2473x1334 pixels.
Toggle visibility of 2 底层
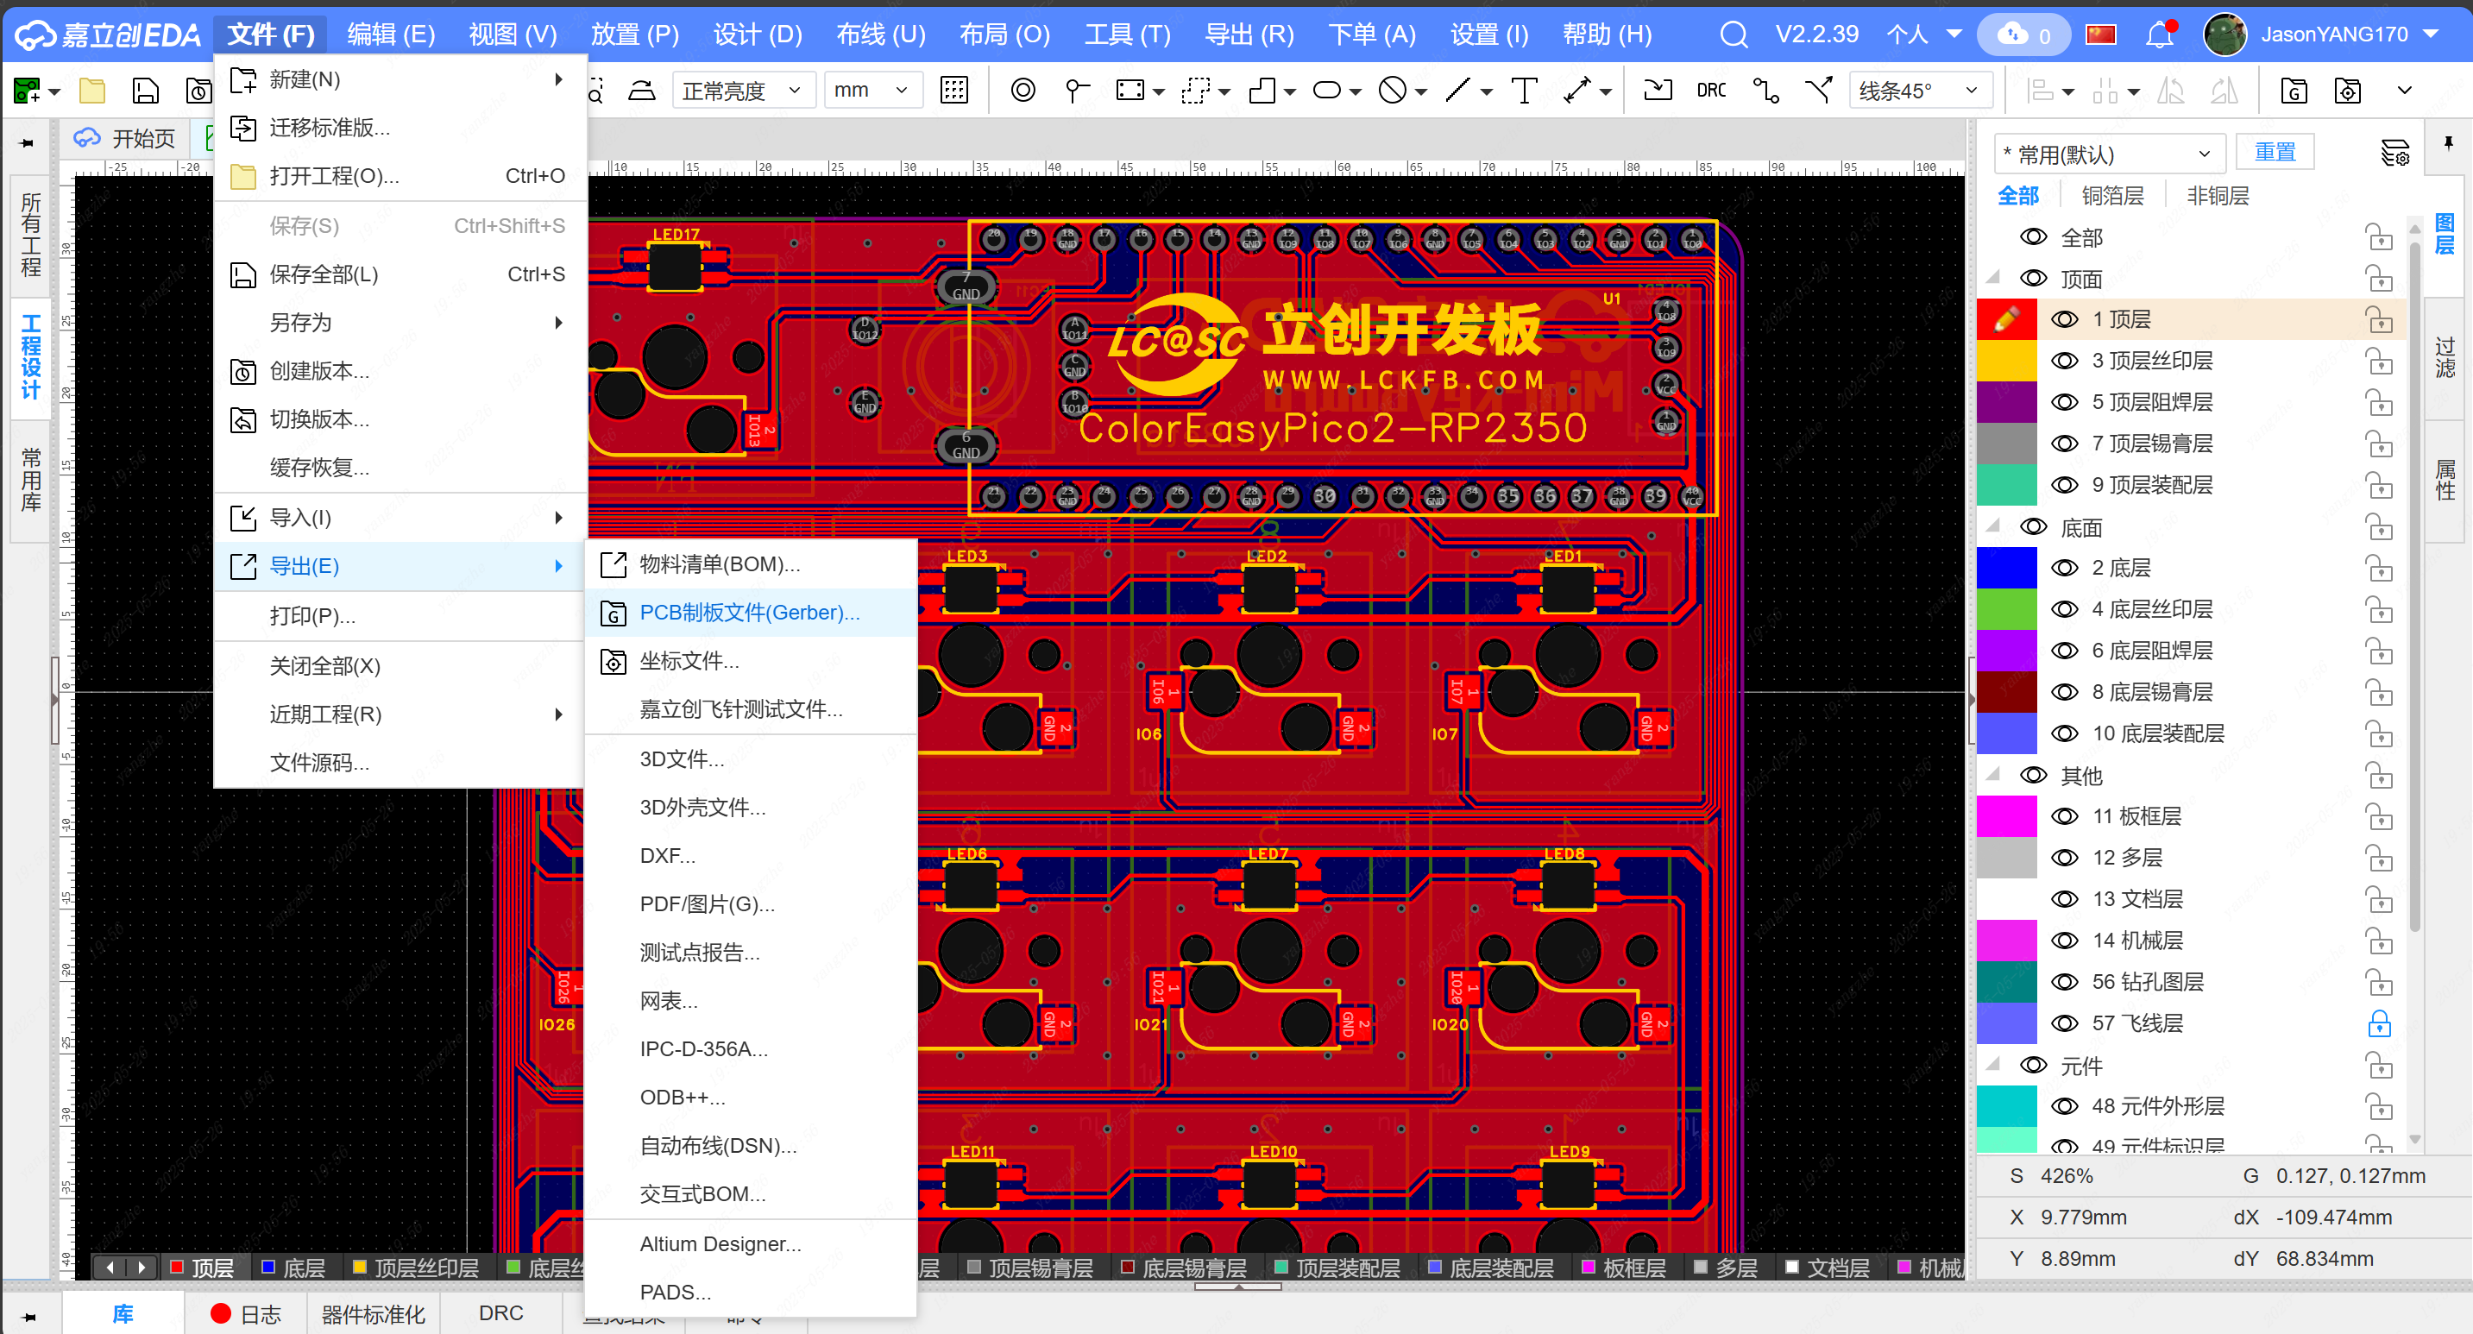2064,567
